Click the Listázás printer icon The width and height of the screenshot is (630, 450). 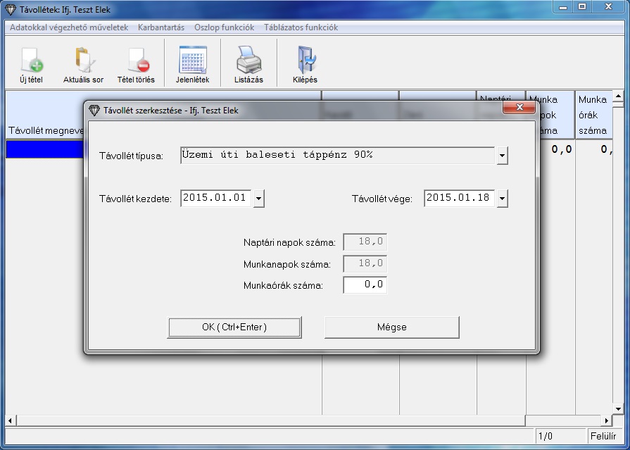tap(248, 61)
